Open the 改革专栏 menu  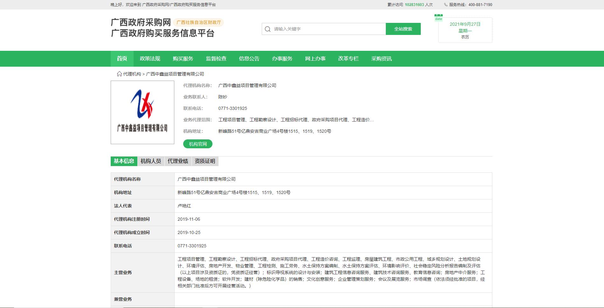[348, 59]
